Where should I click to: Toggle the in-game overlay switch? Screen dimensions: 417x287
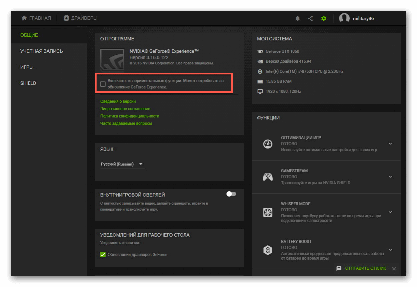coord(231,194)
